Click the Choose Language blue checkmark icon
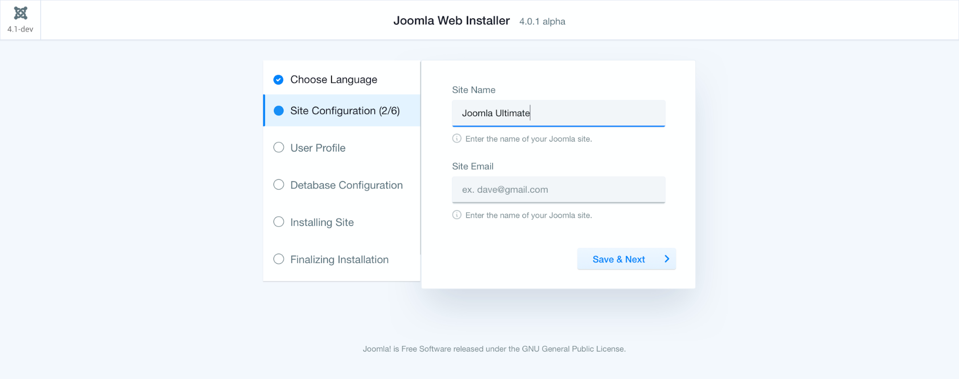959x379 pixels. click(x=278, y=79)
